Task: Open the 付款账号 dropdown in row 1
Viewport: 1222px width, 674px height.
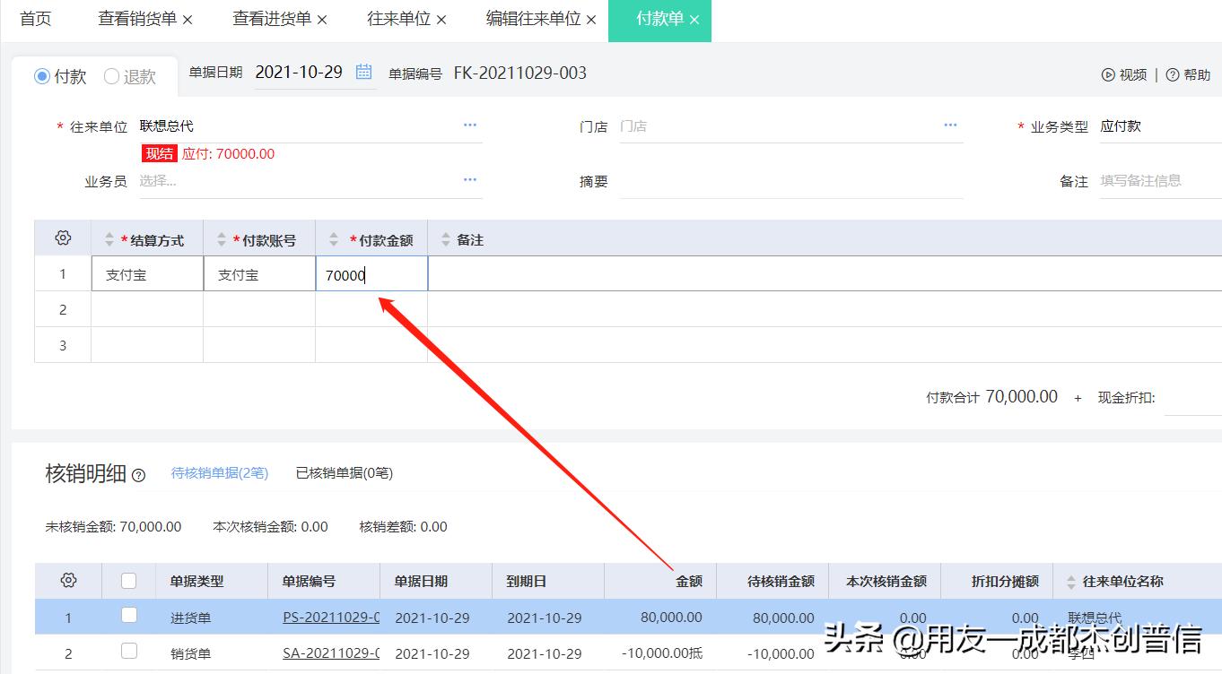Action: click(x=259, y=273)
